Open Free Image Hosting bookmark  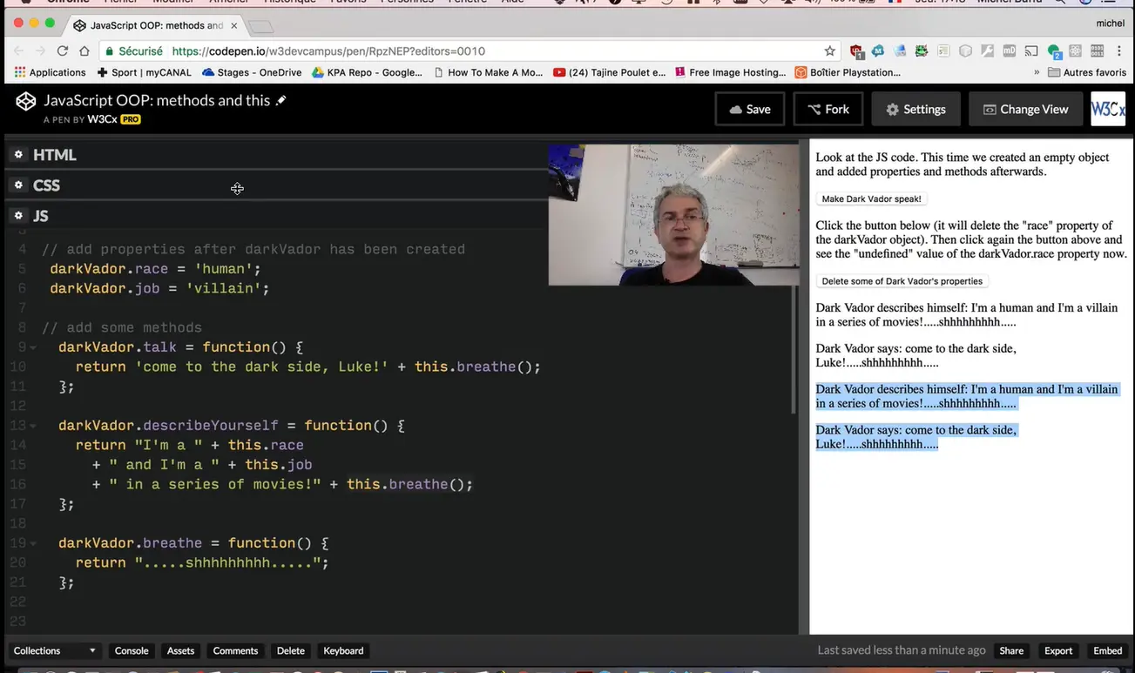coord(730,72)
